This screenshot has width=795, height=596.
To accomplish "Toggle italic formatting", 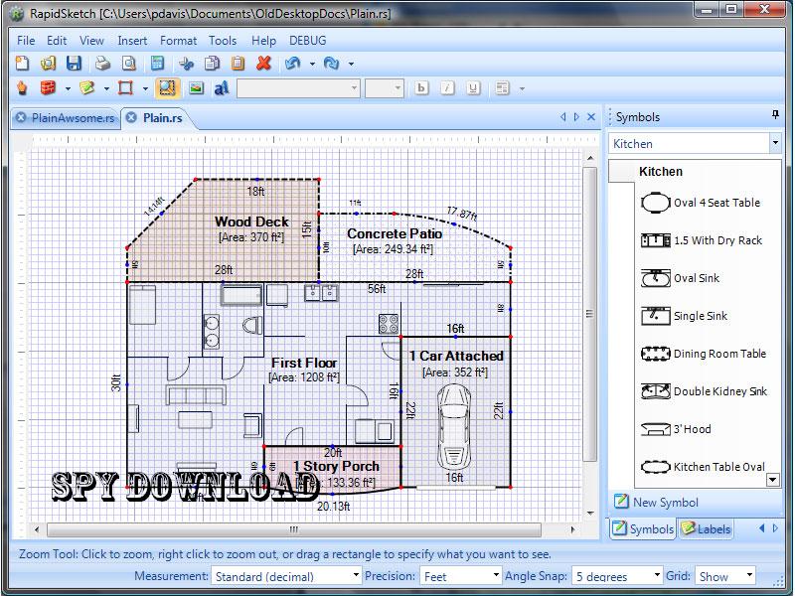I will point(446,88).
